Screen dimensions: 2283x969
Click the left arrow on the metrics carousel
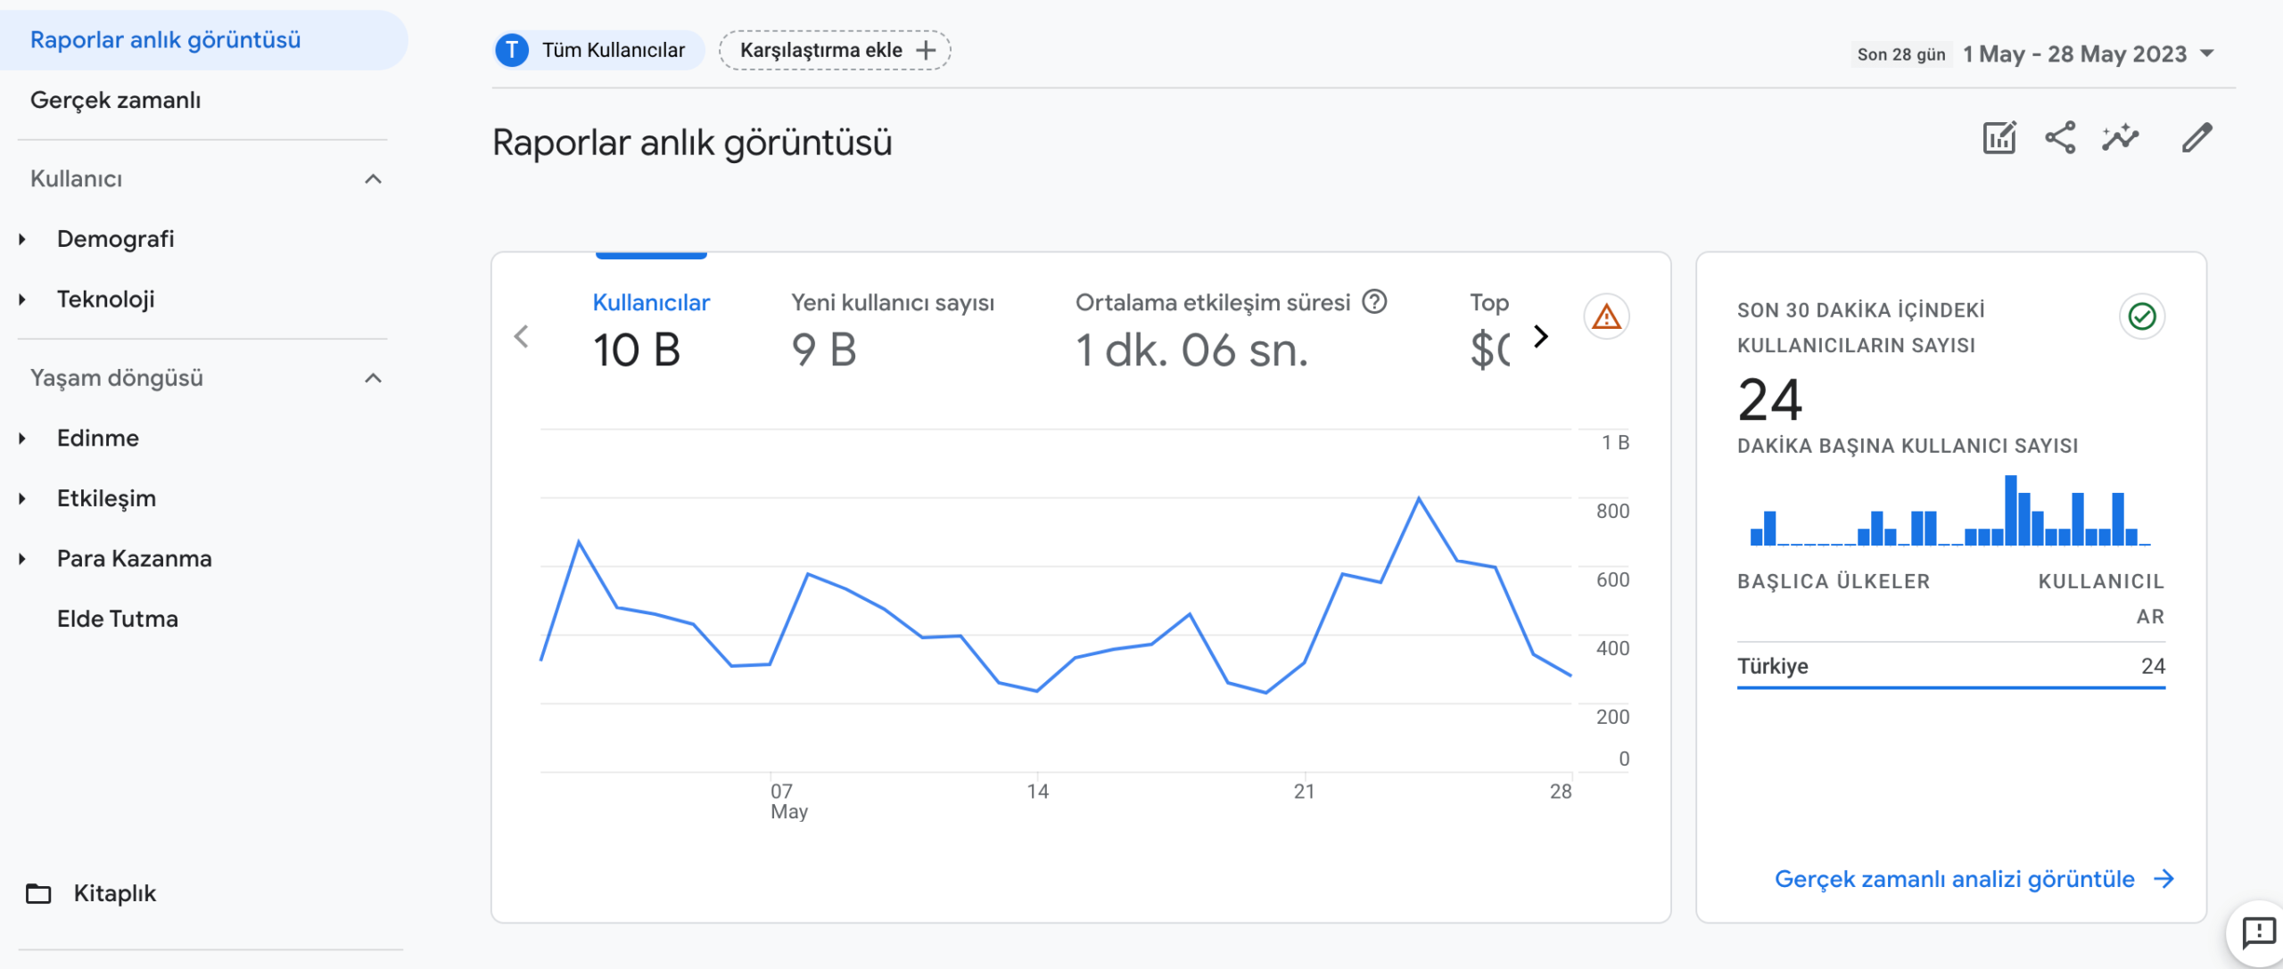522,337
